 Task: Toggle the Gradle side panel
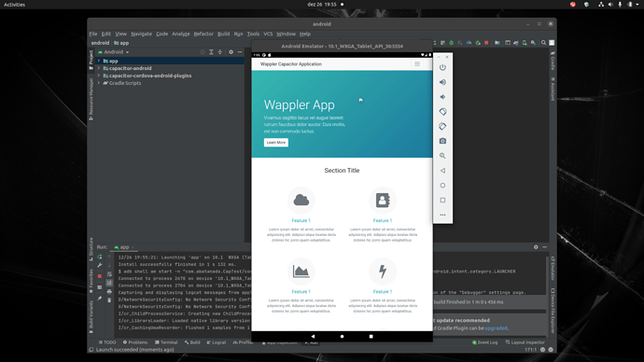553,61
